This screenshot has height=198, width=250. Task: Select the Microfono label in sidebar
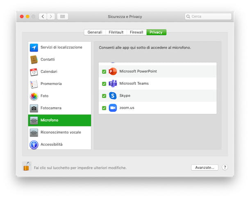(50, 120)
